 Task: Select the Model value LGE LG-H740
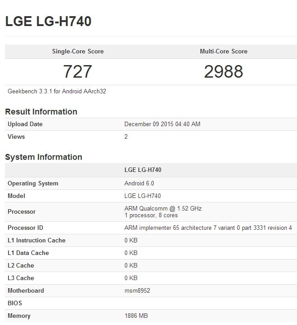point(142,196)
